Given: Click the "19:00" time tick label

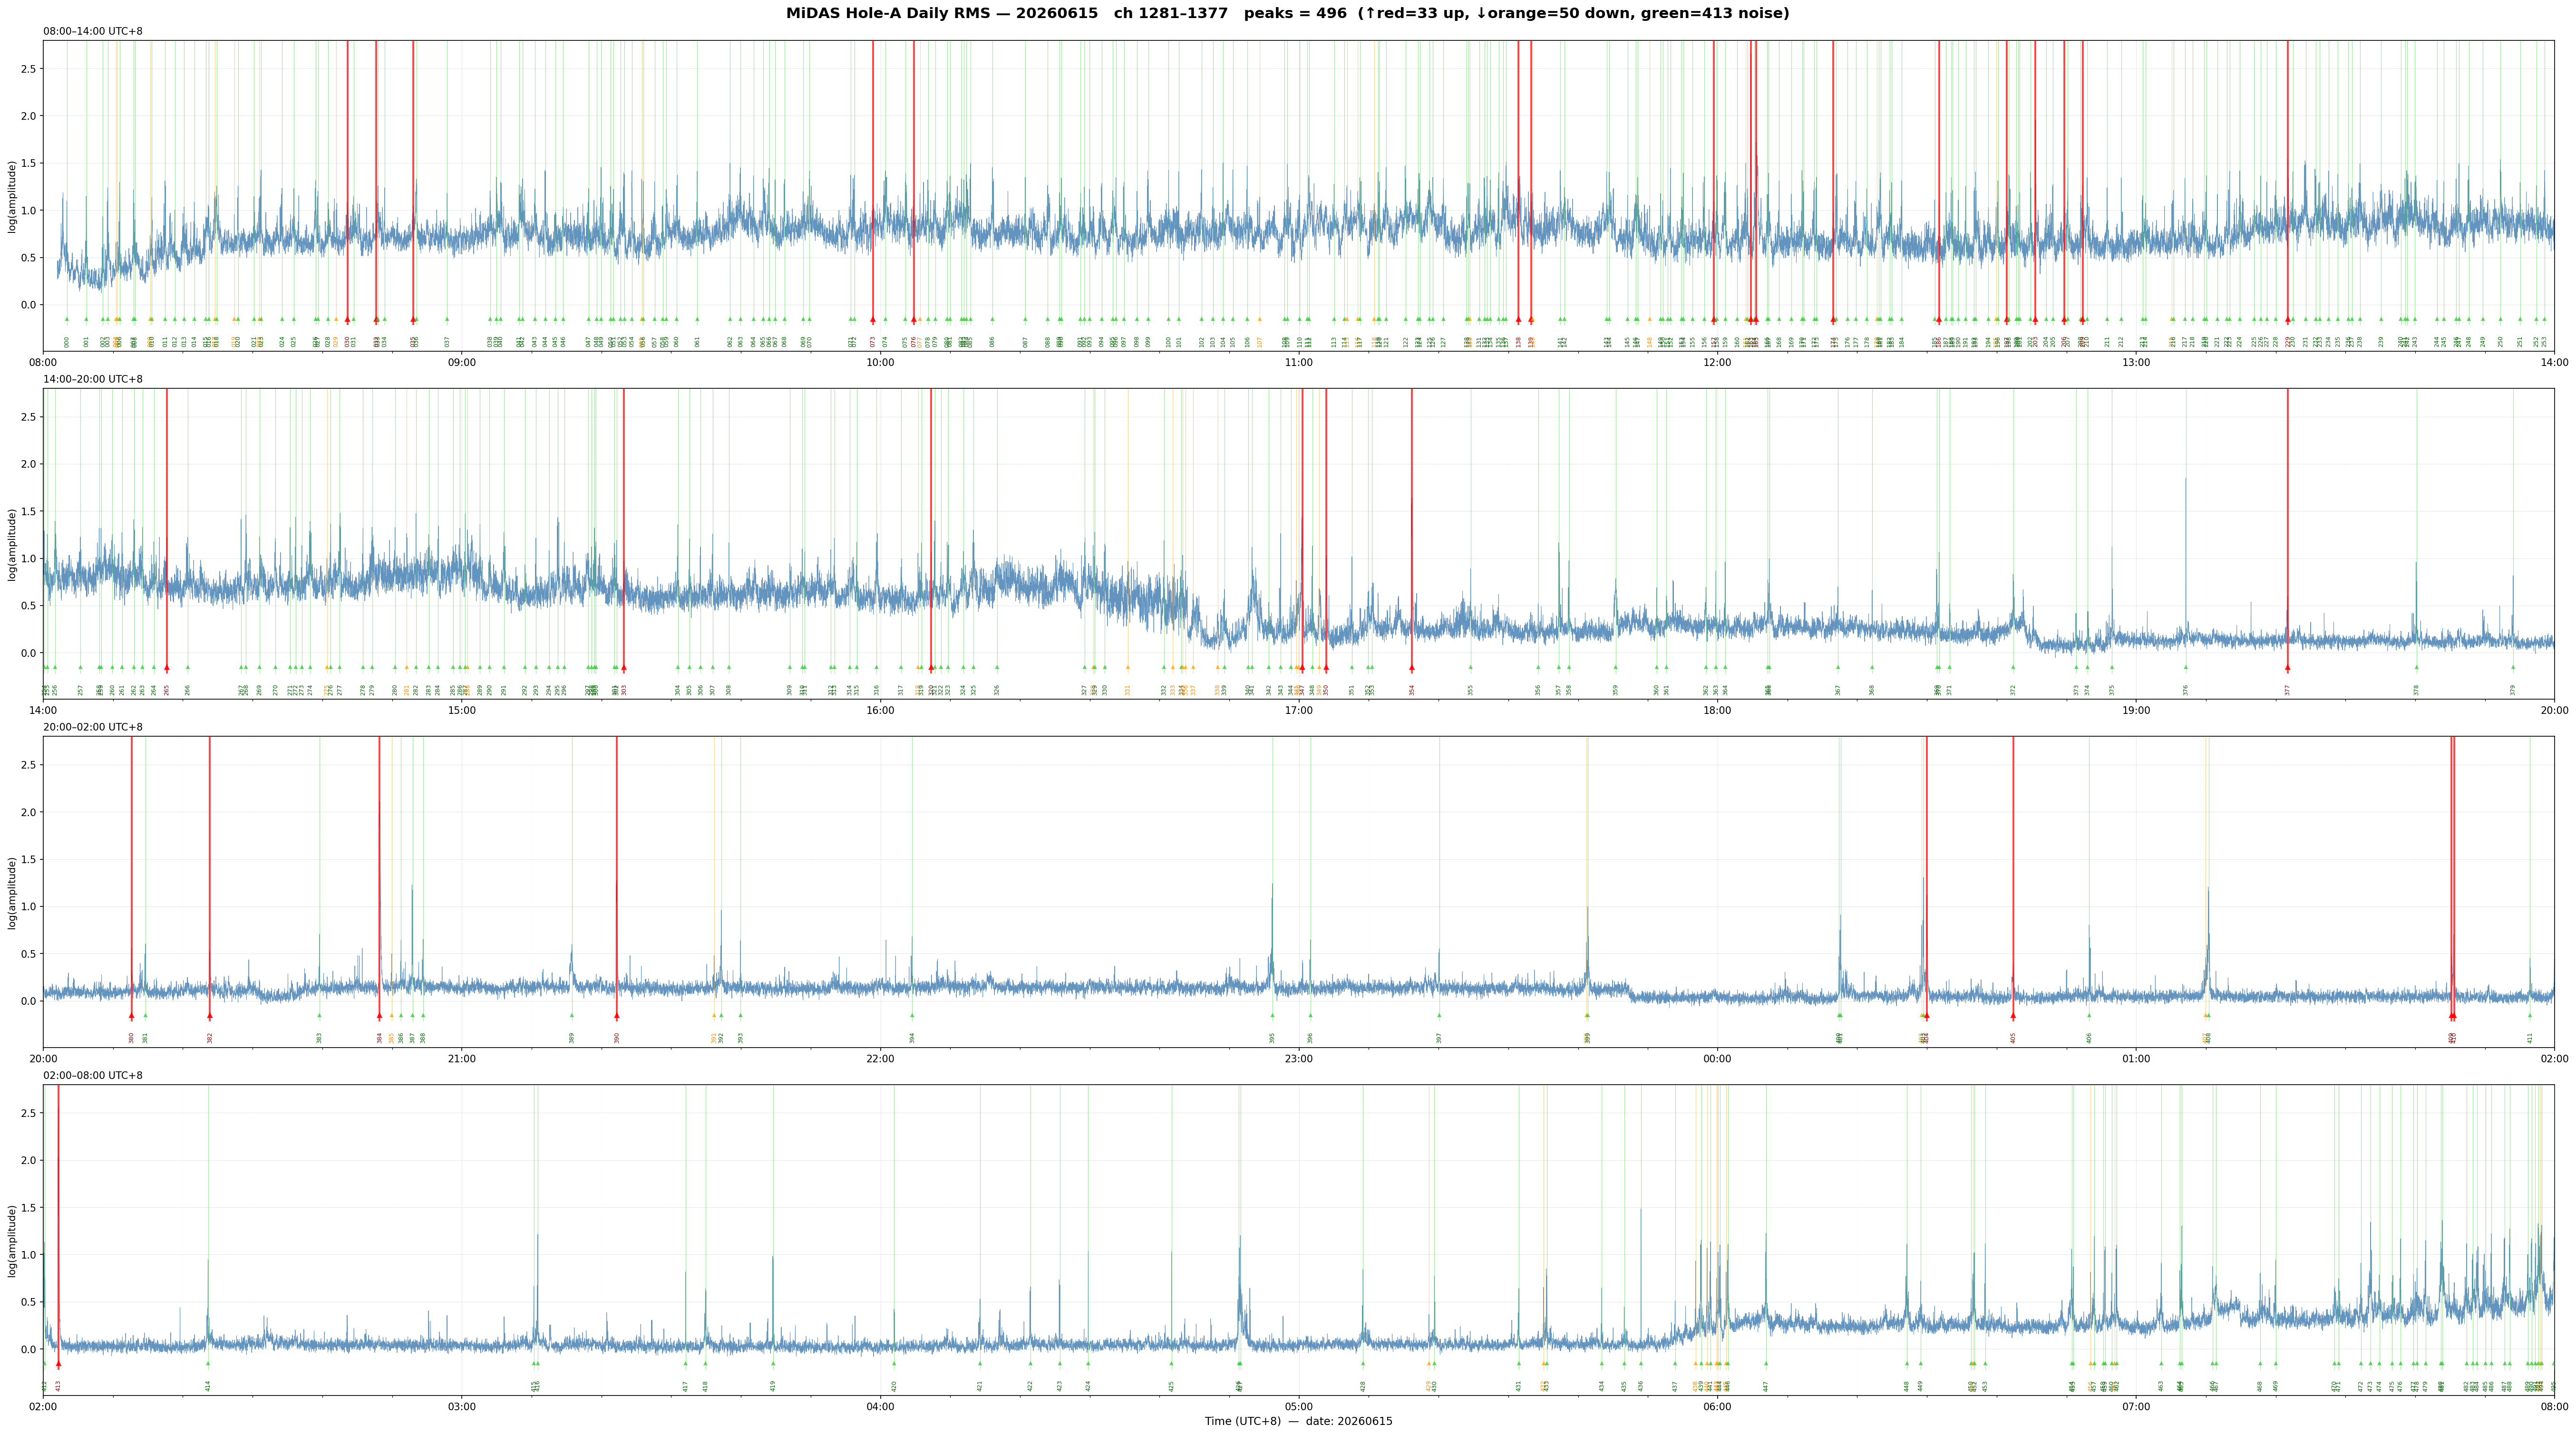Looking at the screenshot, I should tap(2135, 710).
